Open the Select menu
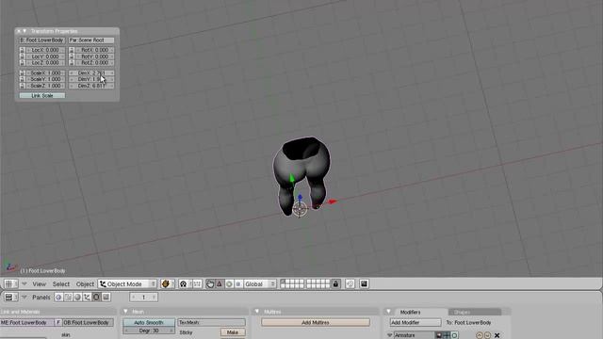The image size is (603, 339). [x=61, y=284]
